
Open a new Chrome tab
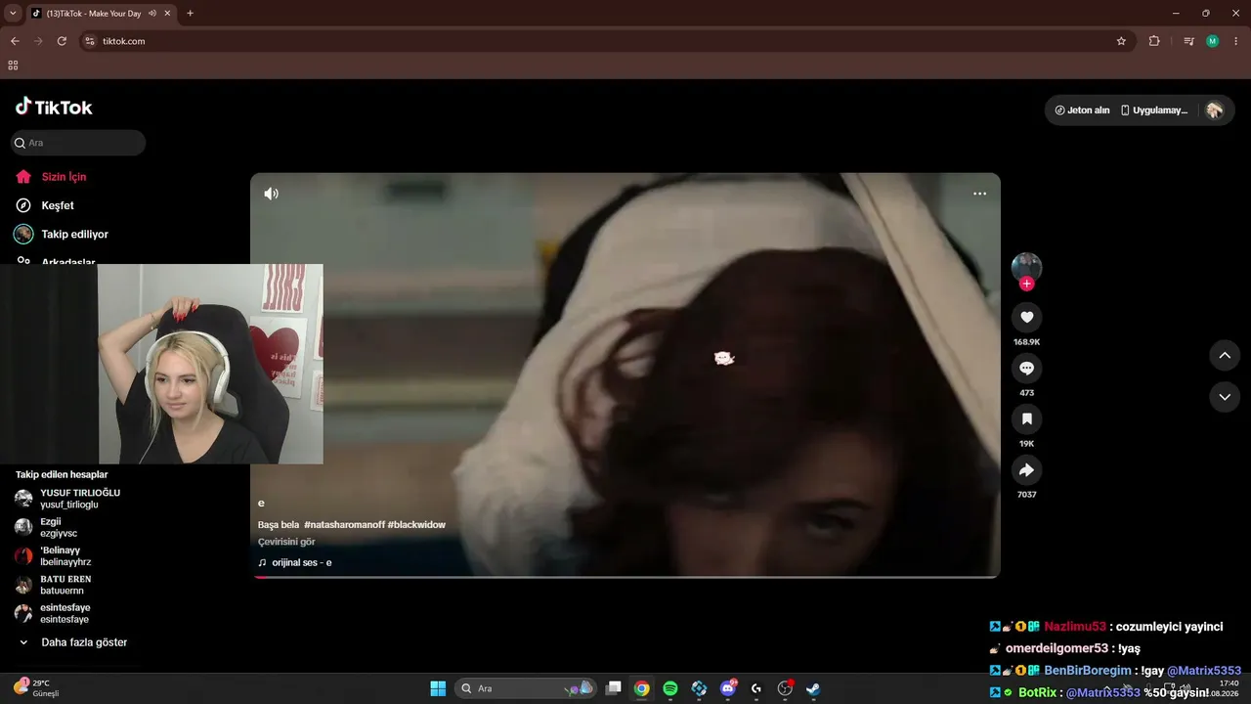pyautogui.click(x=190, y=14)
